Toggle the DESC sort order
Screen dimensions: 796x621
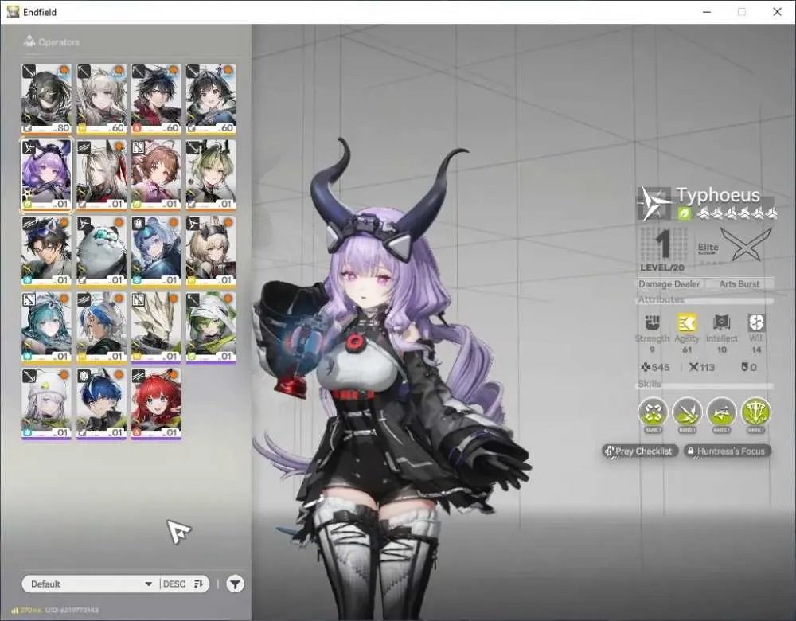pos(183,584)
